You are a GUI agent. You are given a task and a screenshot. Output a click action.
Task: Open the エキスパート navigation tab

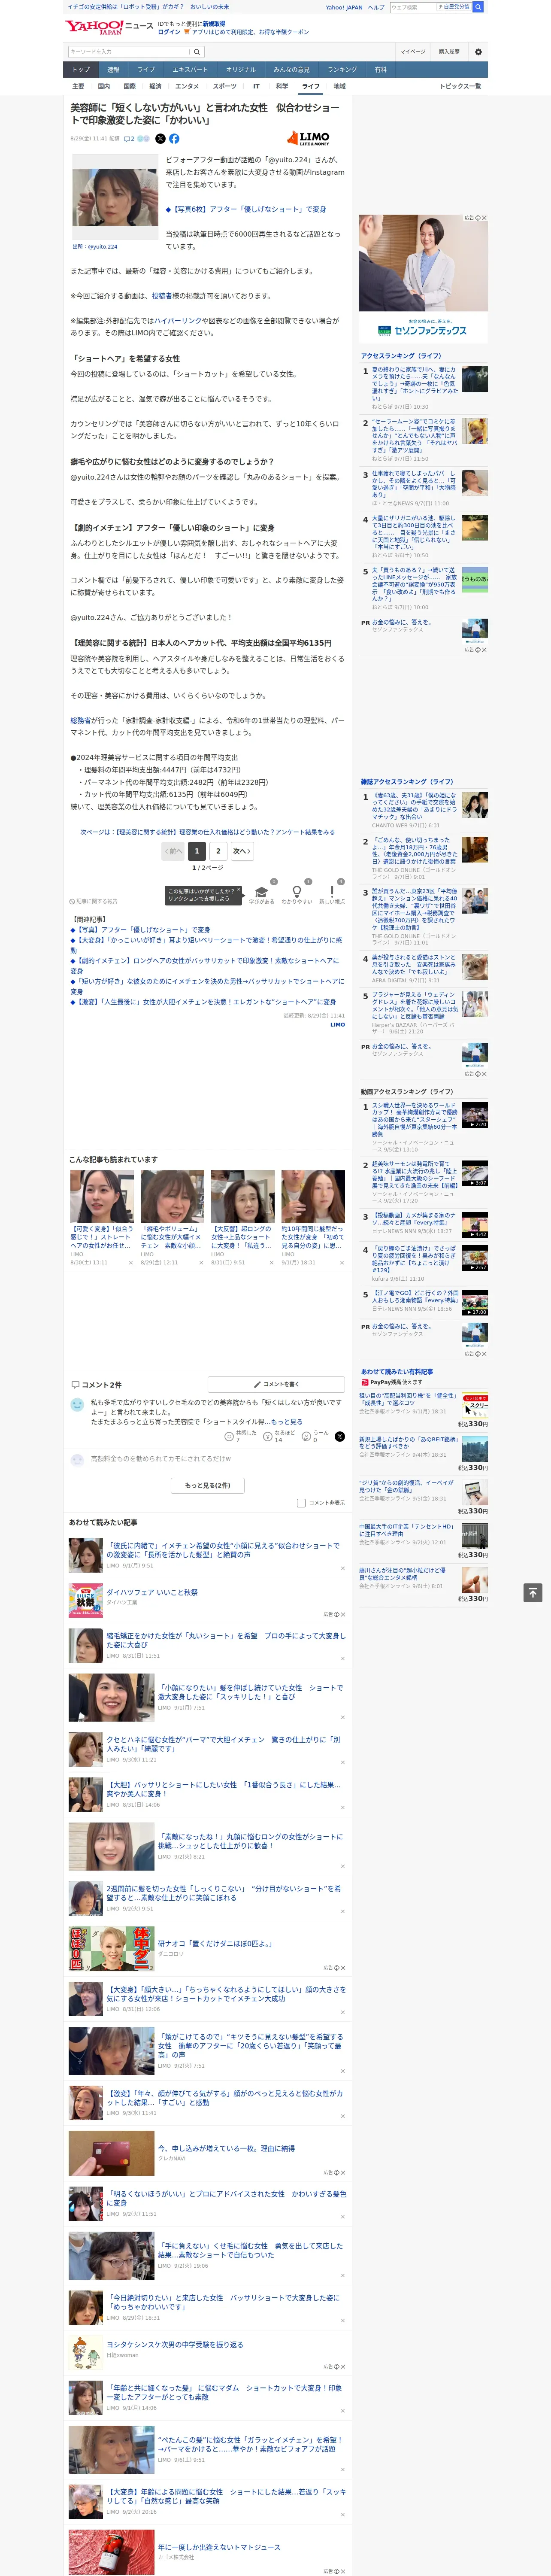[x=190, y=70]
